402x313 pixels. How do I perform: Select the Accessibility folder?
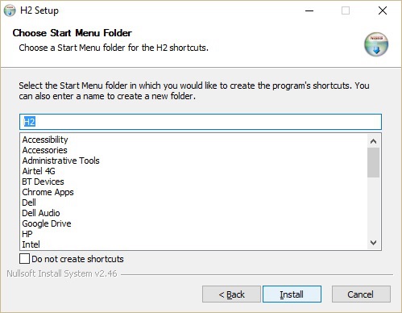[45, 140]
